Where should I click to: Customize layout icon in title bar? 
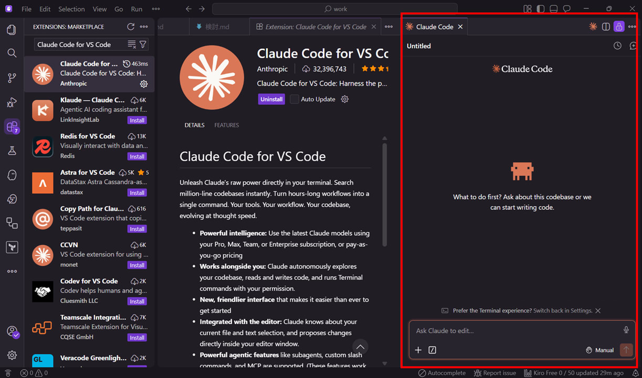pyautogui.click(x=528, y=9)
